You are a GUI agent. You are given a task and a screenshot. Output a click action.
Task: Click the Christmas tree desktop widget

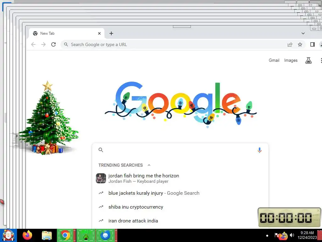48,118
